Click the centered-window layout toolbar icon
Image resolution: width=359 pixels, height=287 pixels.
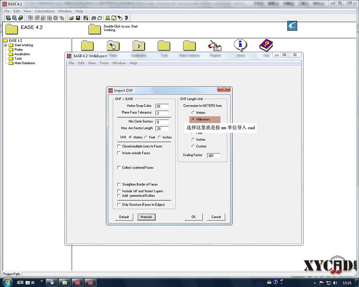tap(55, 18)
